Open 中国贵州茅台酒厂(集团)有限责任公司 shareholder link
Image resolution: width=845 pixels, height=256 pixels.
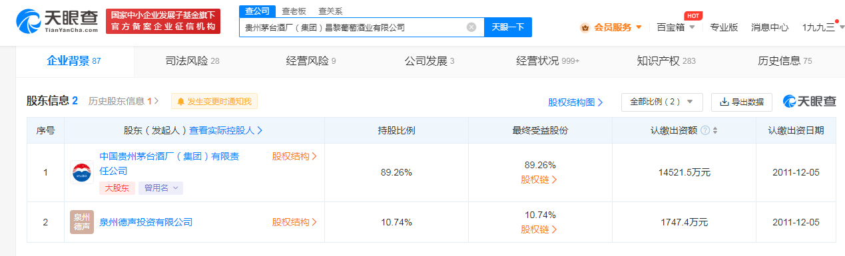point(169,164)
